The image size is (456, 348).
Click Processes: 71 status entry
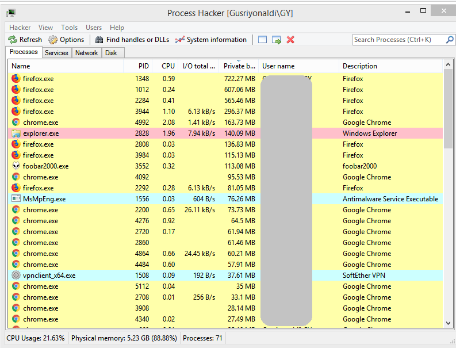pos(202,338)
